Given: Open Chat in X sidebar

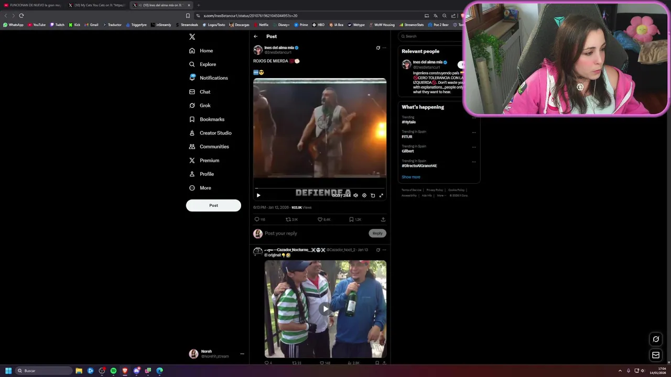Looking at the screenshot, I should (200, 92).
